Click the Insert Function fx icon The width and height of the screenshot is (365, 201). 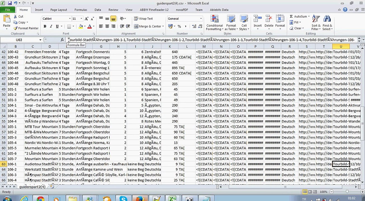pos(62,40)
